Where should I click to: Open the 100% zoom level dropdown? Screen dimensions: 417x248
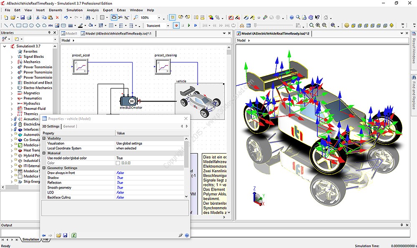click(x=159, y=18)
